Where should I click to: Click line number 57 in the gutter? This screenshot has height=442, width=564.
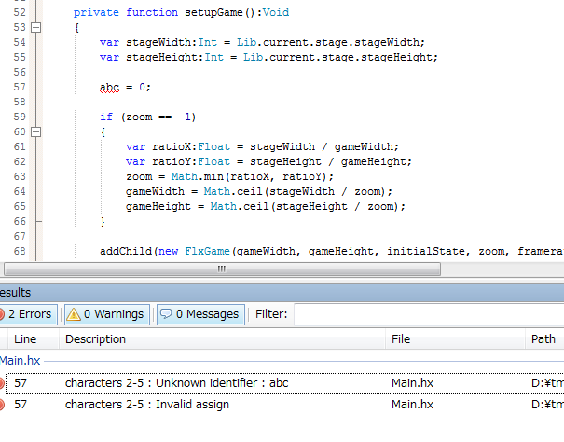20,87
